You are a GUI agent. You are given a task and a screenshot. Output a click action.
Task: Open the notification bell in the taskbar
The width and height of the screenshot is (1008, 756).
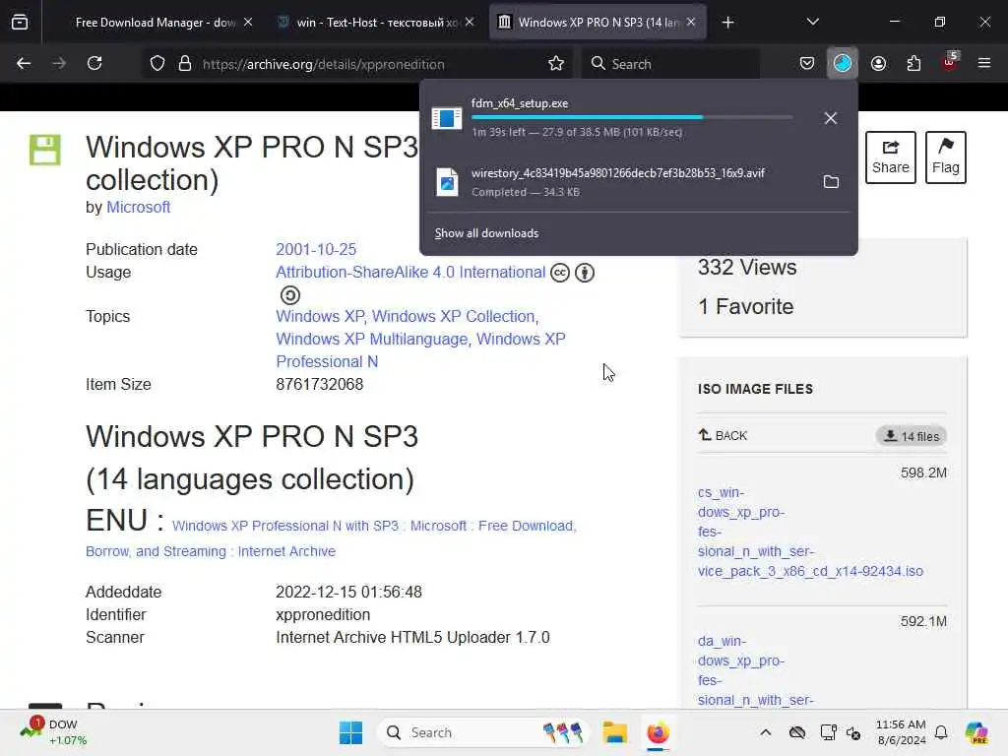pyautogui.click(x=941, y=732)
